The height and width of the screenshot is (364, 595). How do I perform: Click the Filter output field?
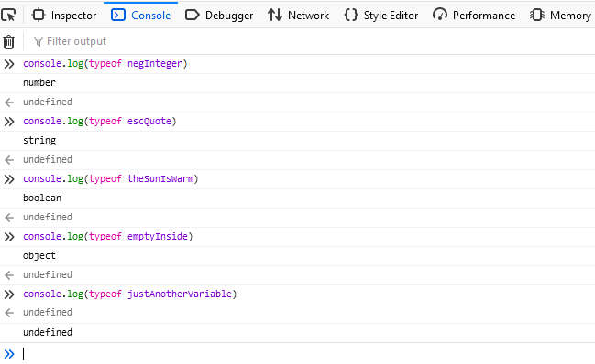pyautogui.click(x=311, y=41)
